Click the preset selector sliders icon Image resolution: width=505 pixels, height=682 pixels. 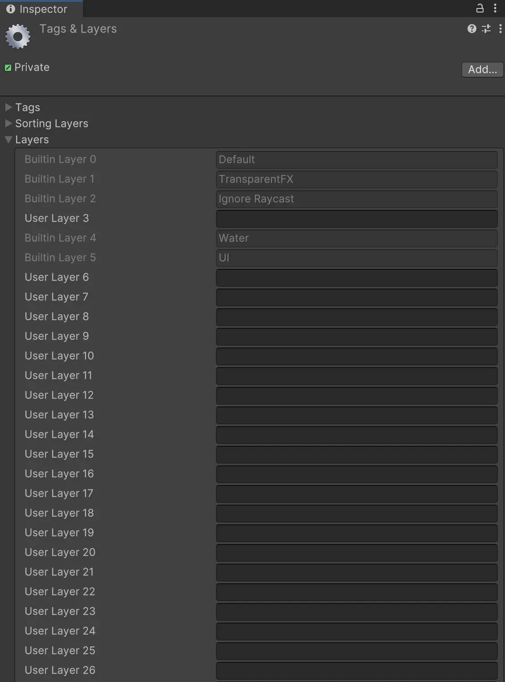[x=486, y=29]
